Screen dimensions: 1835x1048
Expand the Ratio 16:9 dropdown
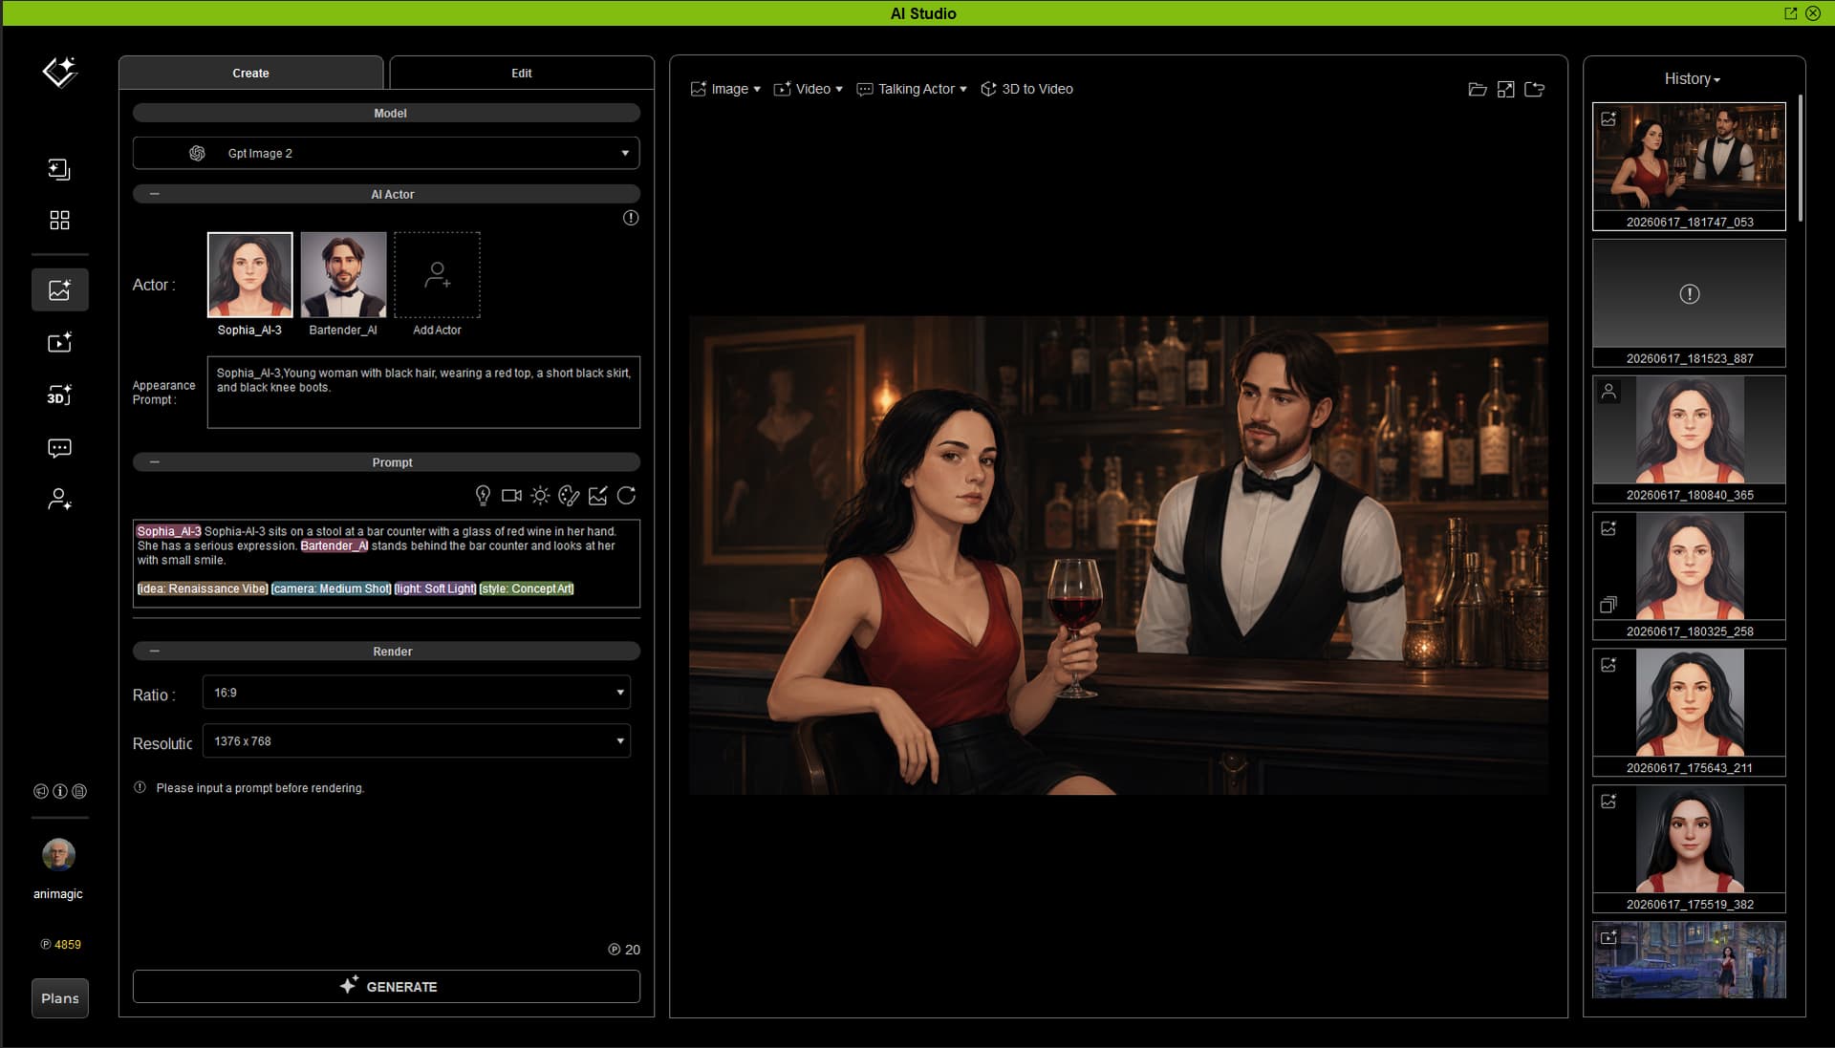click(x=417, y=693)
